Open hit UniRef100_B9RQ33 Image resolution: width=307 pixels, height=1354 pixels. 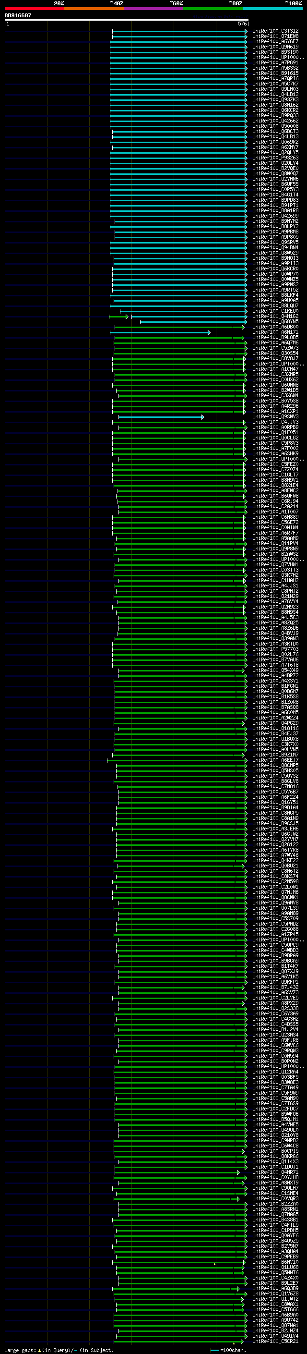click(x=275, y=115)
